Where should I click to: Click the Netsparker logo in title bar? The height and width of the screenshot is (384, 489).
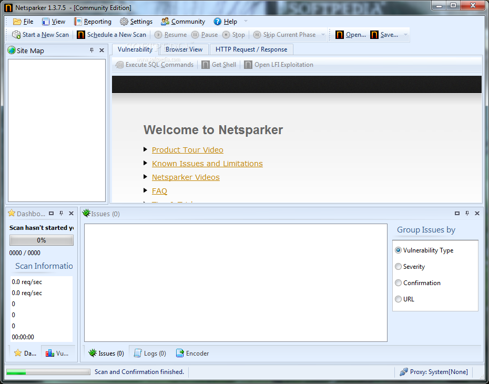click(x=8, y=7)
